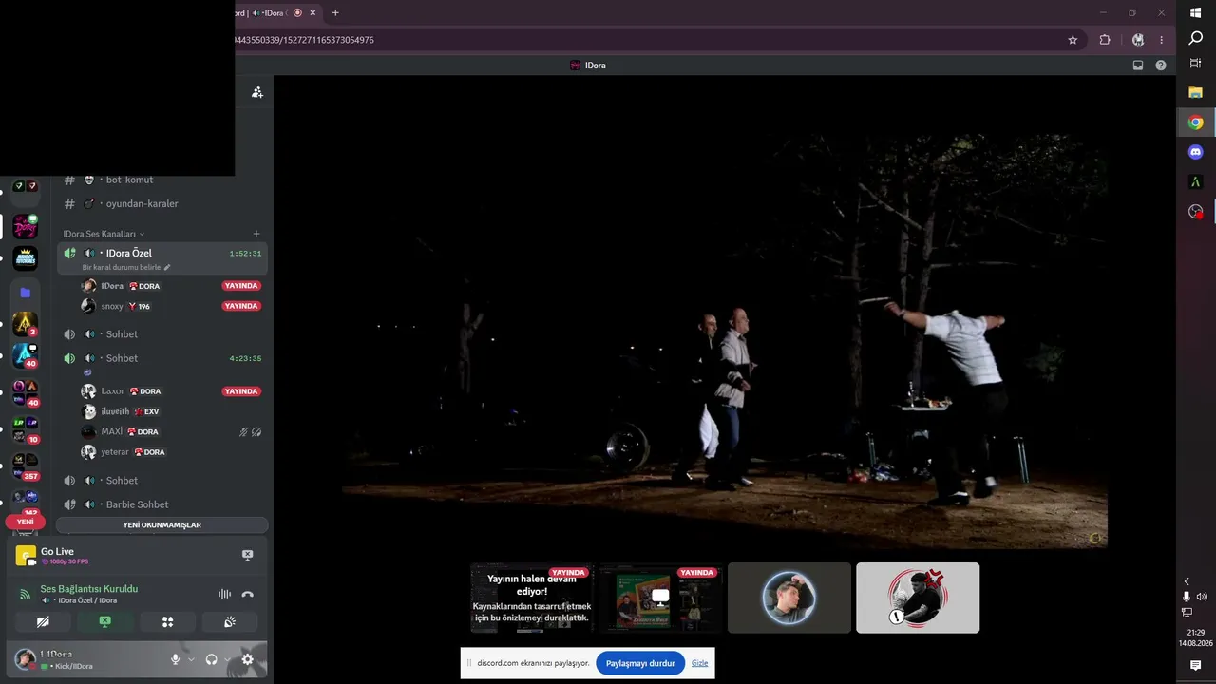
Task: Open the system volume speaker icon
Action: click(x=1203, y=597)
